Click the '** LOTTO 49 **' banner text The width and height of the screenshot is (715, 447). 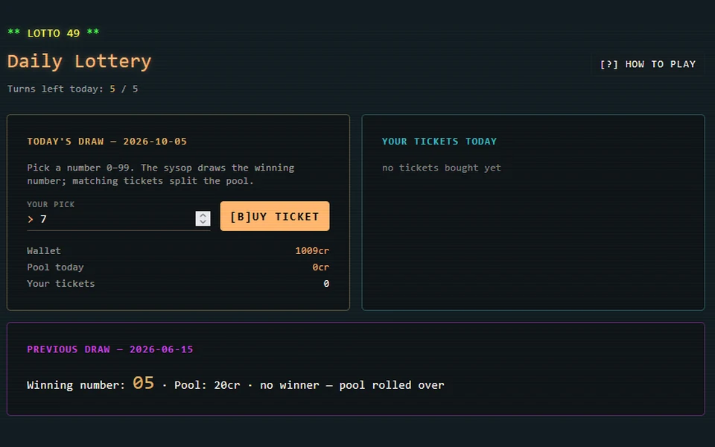point(54,34)
